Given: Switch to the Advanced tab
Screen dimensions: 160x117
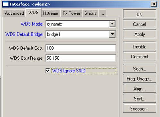Looking at the screenshot, I should 14,13.
